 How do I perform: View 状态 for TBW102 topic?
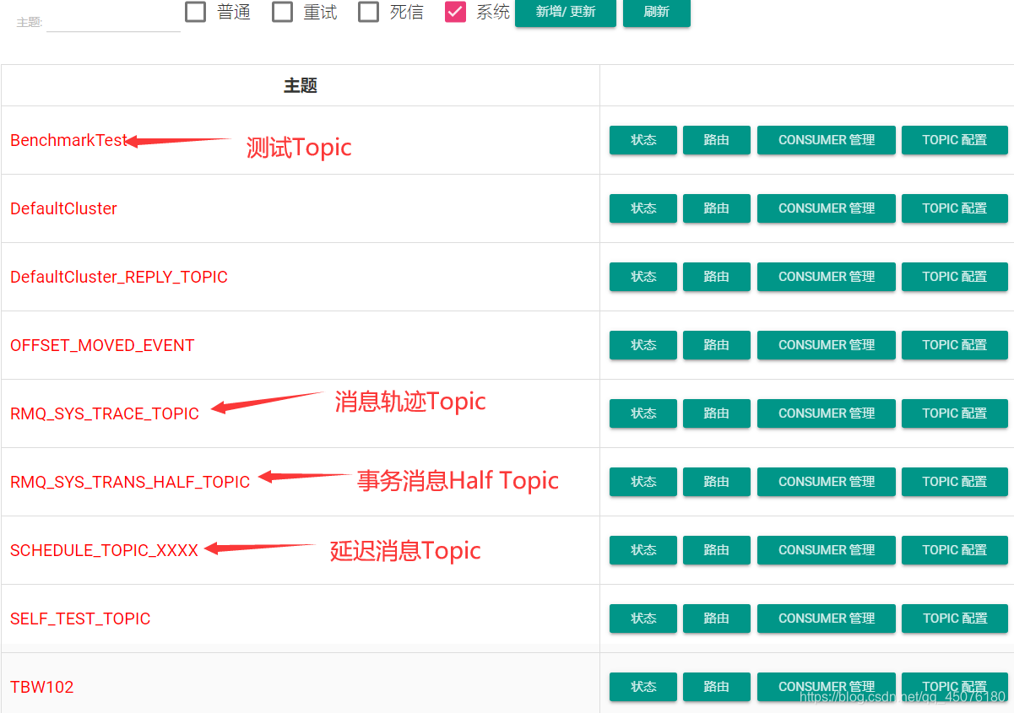point(643,687)
